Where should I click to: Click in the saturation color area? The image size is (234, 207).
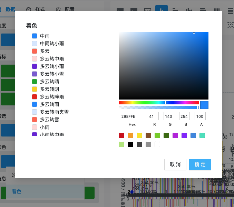pyautogui.click(x=164, y=66)
